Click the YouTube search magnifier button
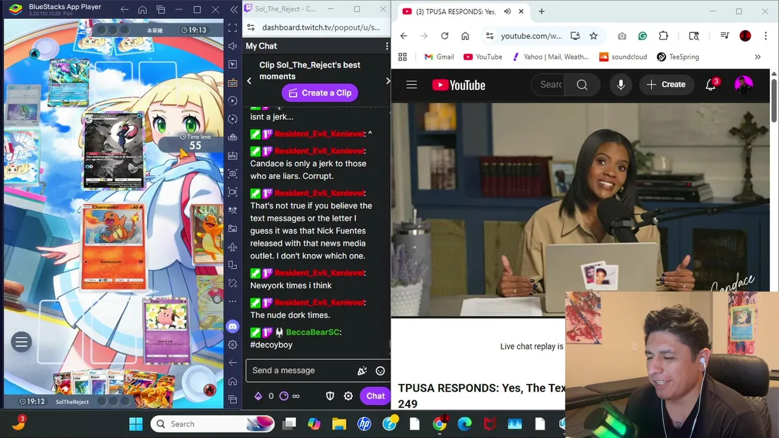The height and width of the screenshot is (438, 779). (582, 85)
